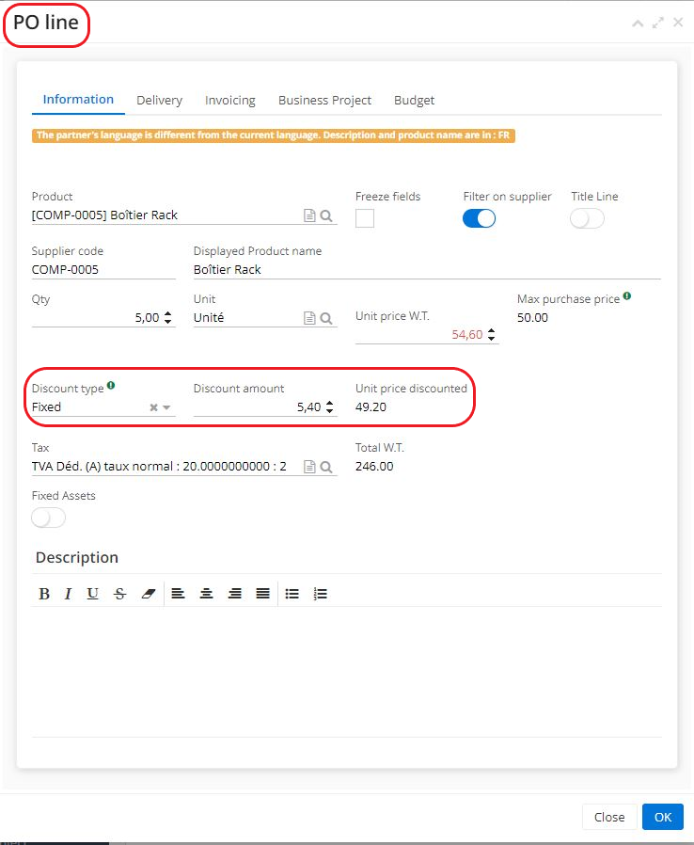The height and width of the screenshot is (845, 694).
Task: Check the Freeze fields checkbox
Action: pos(365,218)
